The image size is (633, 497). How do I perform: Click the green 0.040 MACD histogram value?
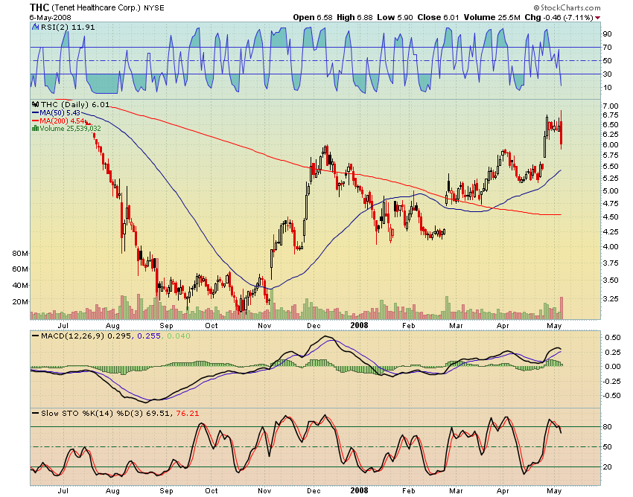click(x=178, y=336)
